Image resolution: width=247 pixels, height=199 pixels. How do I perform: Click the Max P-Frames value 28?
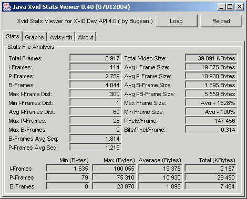[96, 121]
